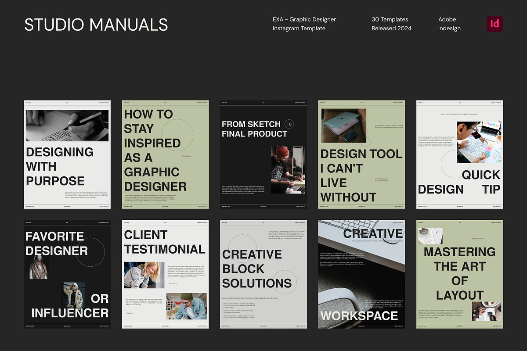Viewport: 527px width, 351px height.
Task: Click the circular TO badge
Action: (289, 124)
